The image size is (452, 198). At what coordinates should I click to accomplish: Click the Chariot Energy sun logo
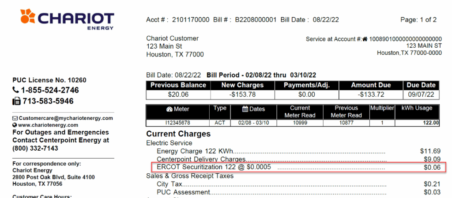click(x=28, y=16)
